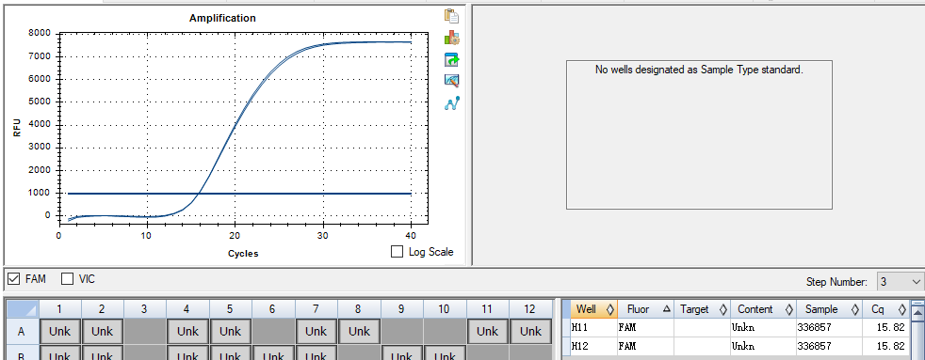Click sample 336857 in the H12 row
This screenshot has height=360, width=925.
829,346
